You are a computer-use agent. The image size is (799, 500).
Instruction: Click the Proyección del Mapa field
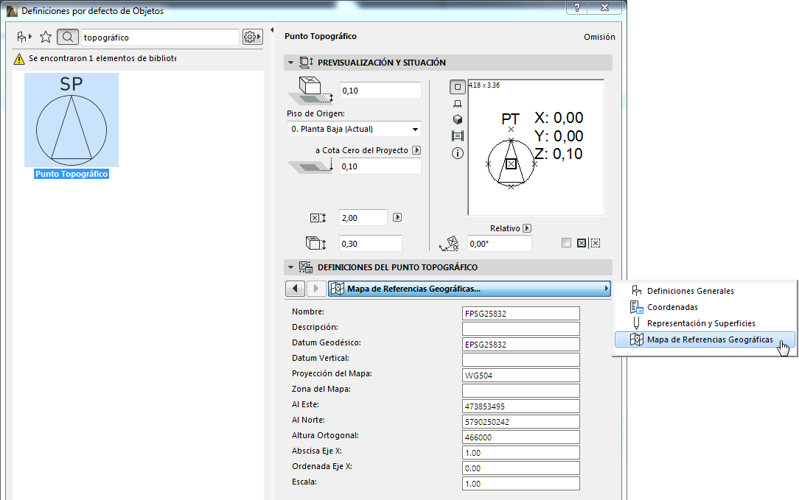tap(521, 376)
